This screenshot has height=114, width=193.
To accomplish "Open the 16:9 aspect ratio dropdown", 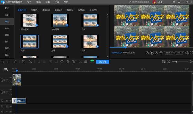I will (169, 53).
